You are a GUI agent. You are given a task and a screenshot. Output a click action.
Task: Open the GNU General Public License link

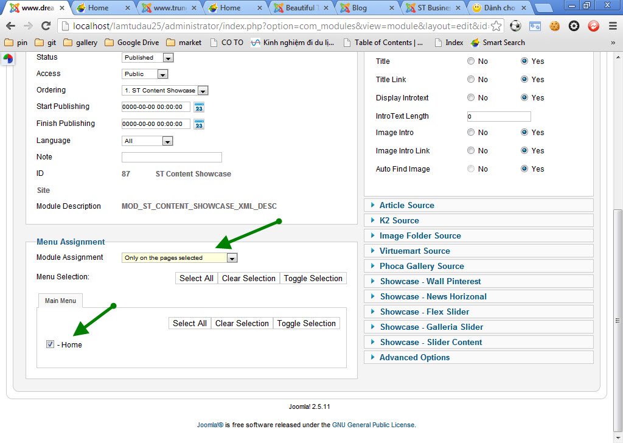(x=373, y=424)
